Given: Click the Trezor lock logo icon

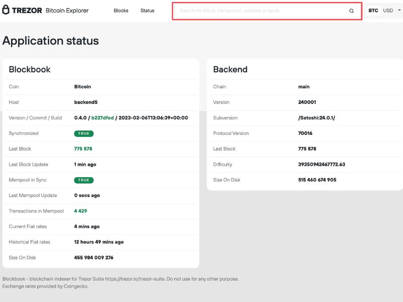Looking at the screenshot, I should click(x=6, y=10).
